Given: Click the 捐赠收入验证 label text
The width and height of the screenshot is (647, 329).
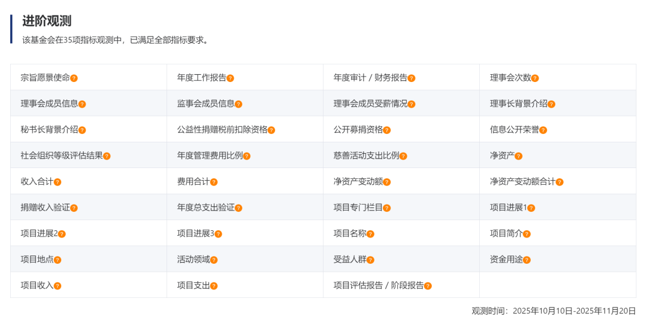Looking at the screenshot, I should (x=46, y=207).
